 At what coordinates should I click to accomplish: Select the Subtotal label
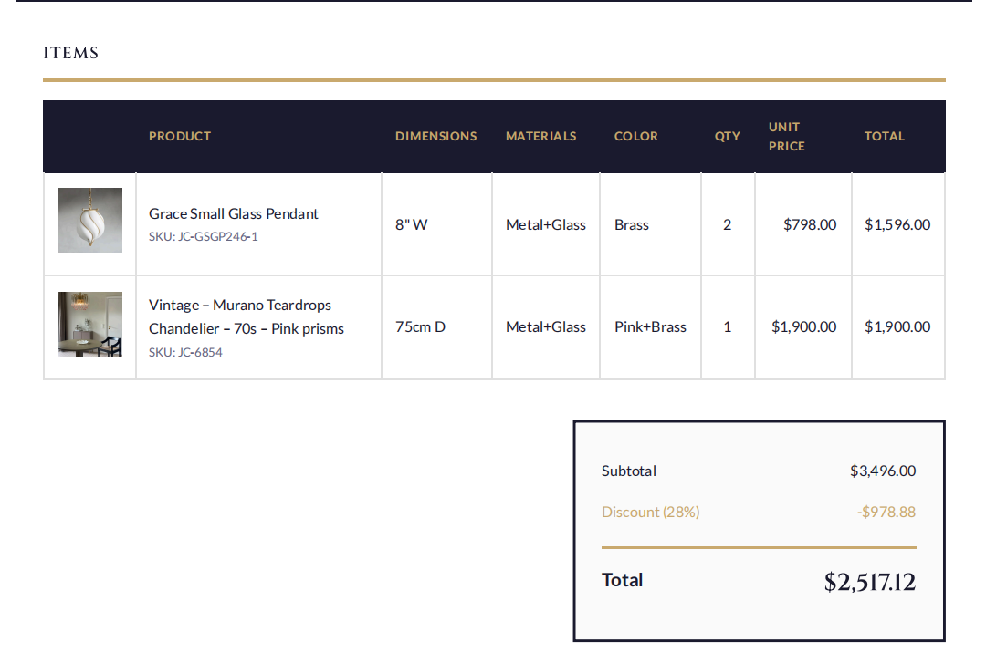click(629, 471)
